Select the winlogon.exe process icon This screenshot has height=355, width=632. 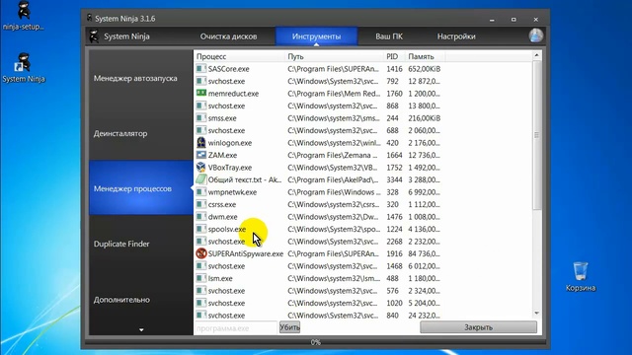[x=200, y=142]
